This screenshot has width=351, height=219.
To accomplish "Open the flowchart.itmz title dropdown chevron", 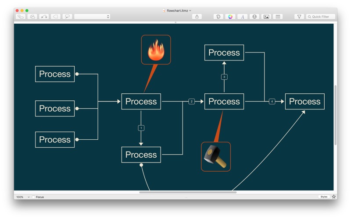I will (x=190, y=11).
